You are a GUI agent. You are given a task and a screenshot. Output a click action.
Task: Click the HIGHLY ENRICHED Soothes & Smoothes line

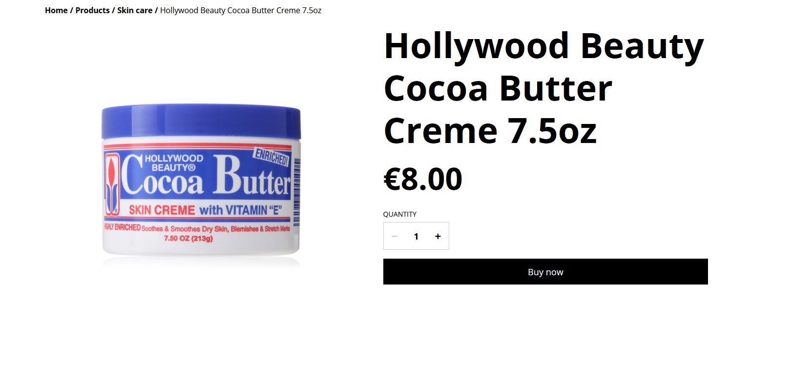pos(197,228)
